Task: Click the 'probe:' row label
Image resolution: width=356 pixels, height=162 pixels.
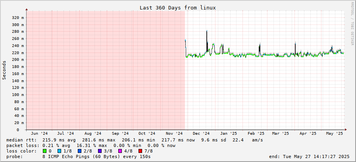Action: click(x=15, y=156)
